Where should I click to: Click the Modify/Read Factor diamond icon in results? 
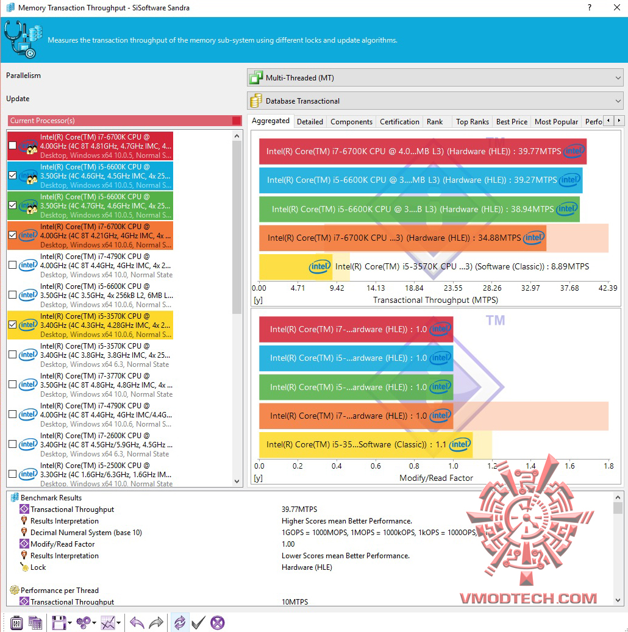pyautogui.click(x=24, y=544)
